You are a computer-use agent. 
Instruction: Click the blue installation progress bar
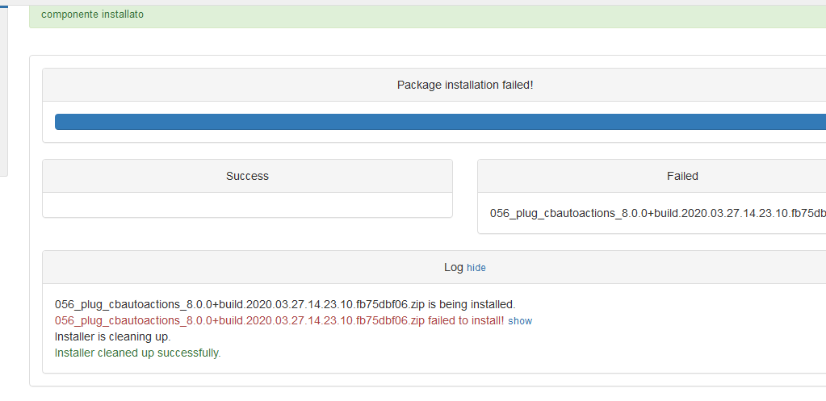click(440, 122)
